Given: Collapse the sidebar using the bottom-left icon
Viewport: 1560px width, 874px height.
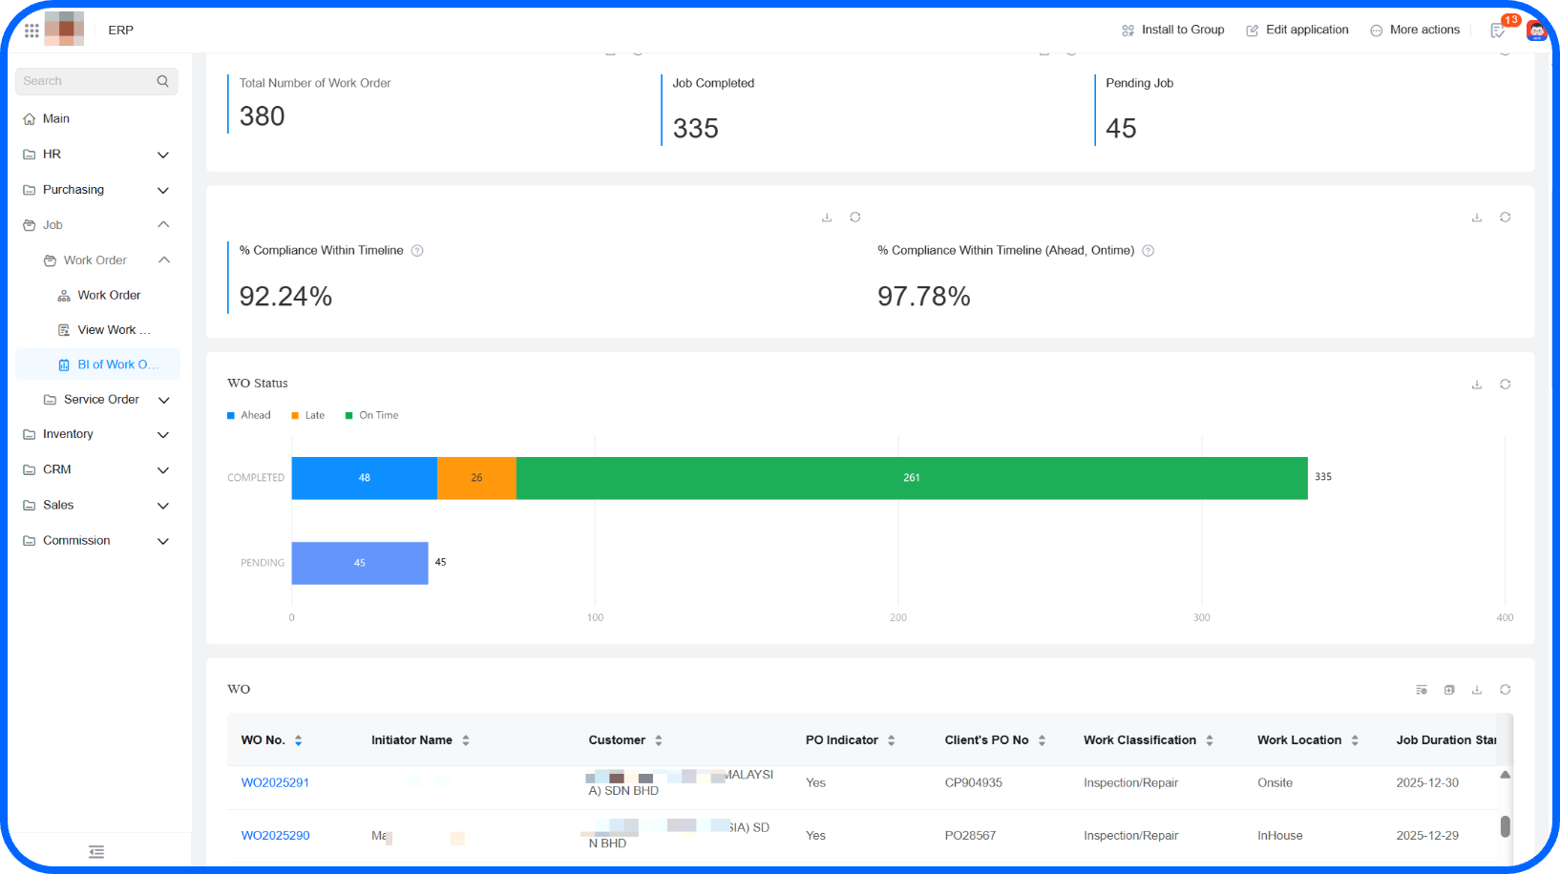Looking at the screenshot, I should (x=95, y=851).
